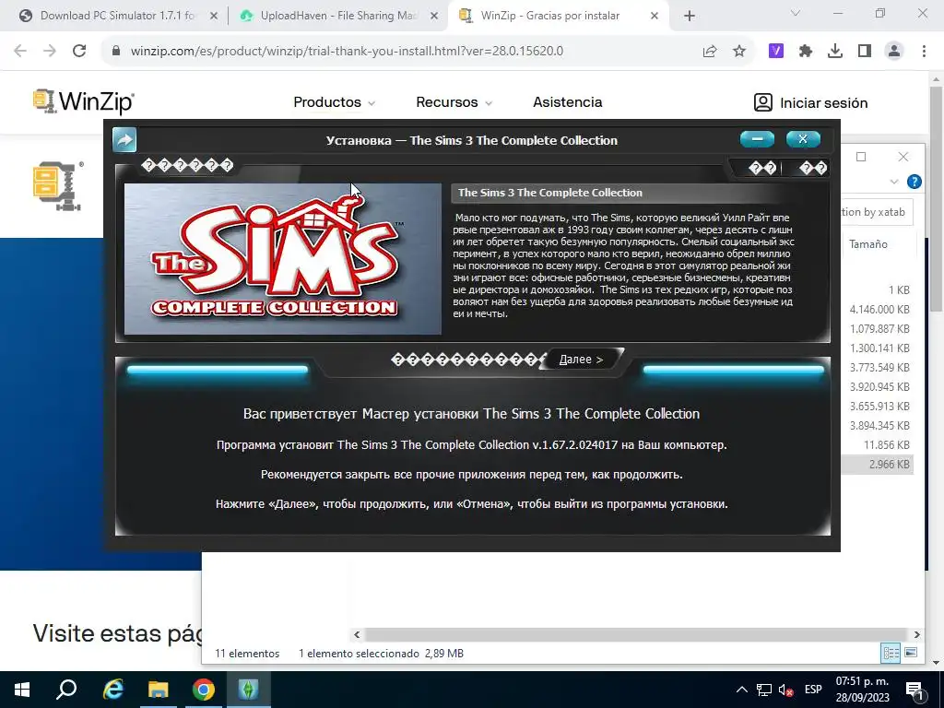
Task: Click the explorer horizontal scrollbar
Action: point(636,634)
